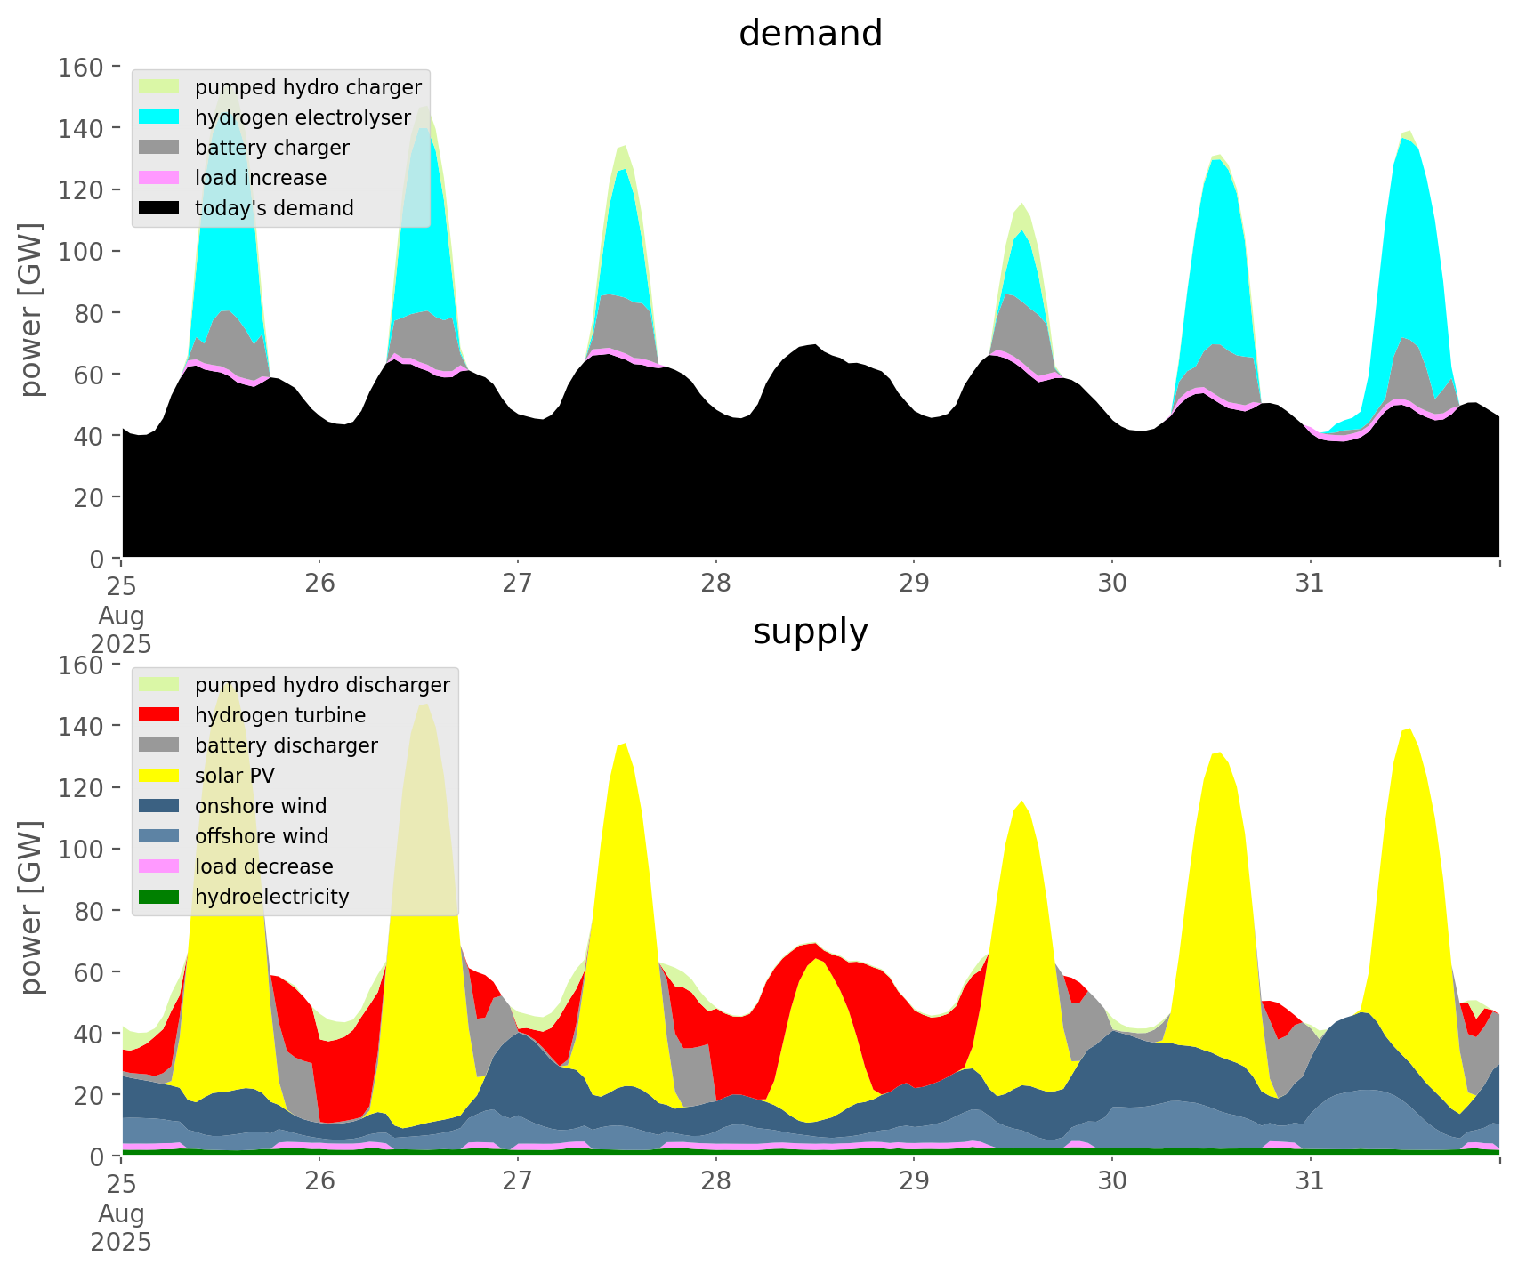Screen dimensions: 1518x1273
Task: Select the green hydroelectricity legend swatch
Action: pyautogui.click(x=160, y=897)
